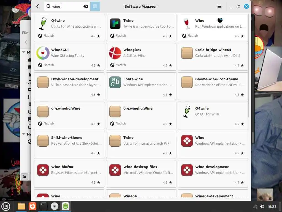The image size is (282, 212).
Task: Open the Carla-bridge-wine64 package icon
Action: pyautogui.click(x=187, y=53)
